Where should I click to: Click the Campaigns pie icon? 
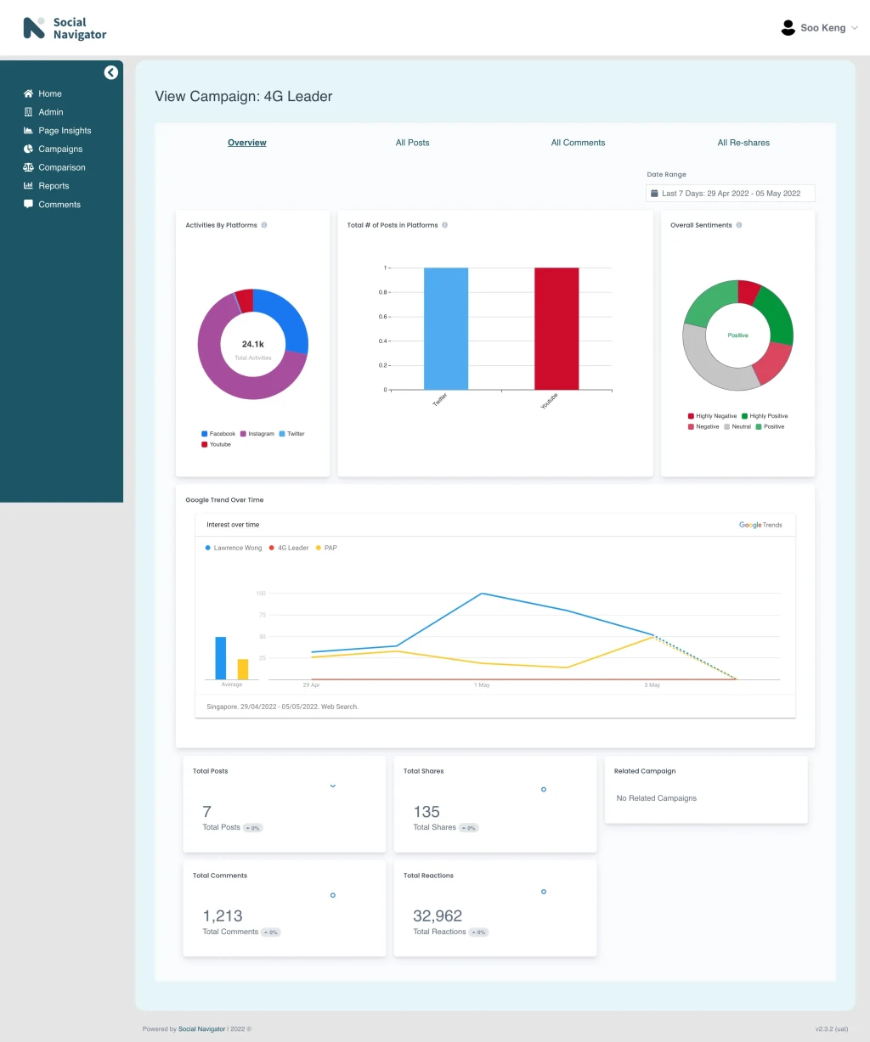[29, 149]
